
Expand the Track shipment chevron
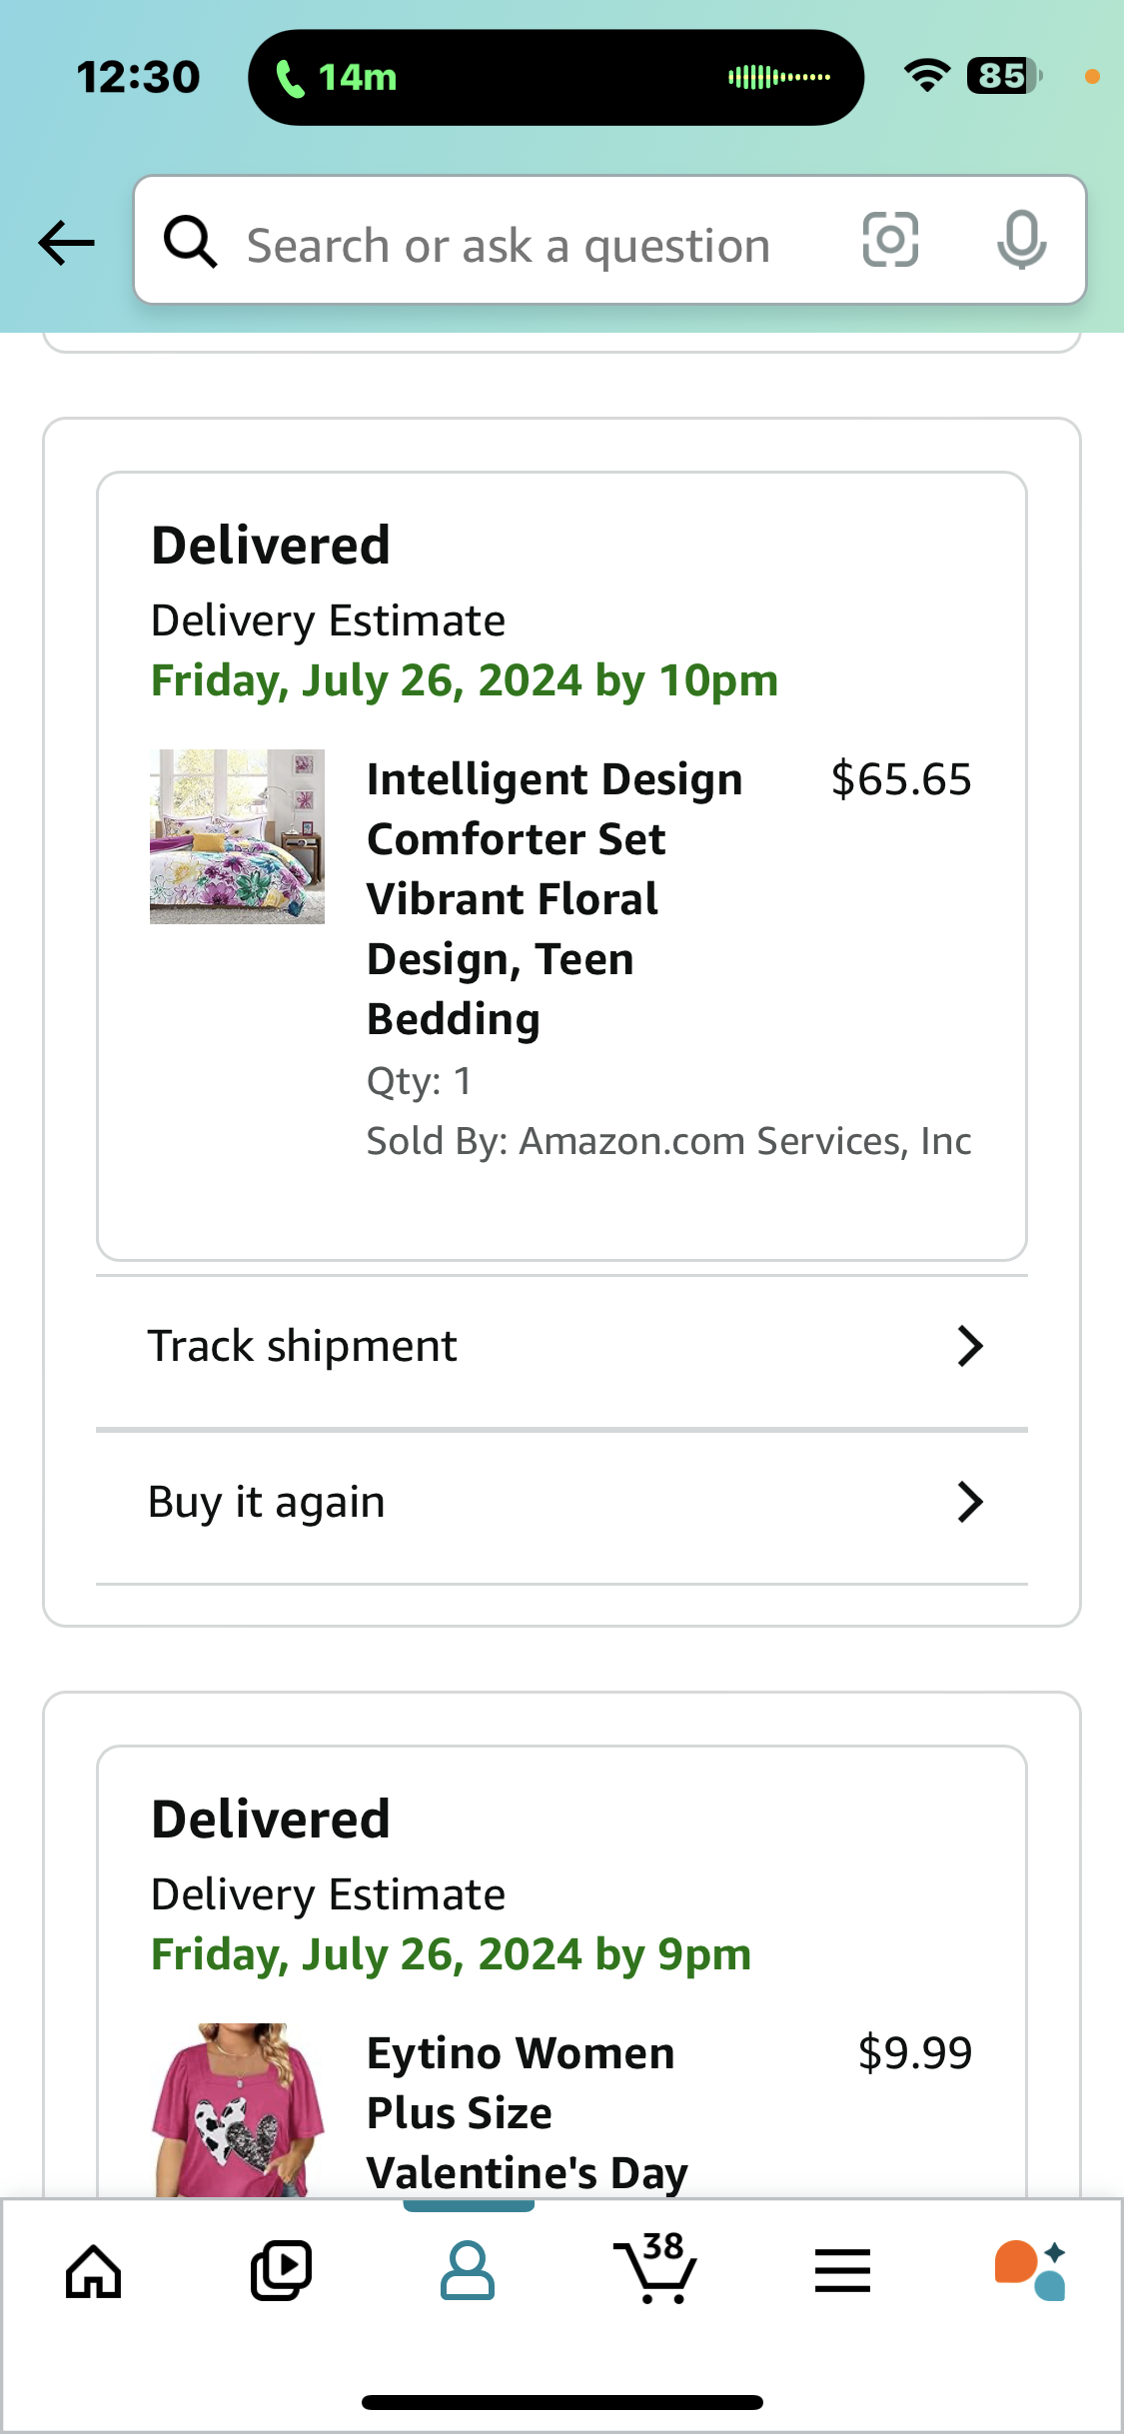point(969,1346)
